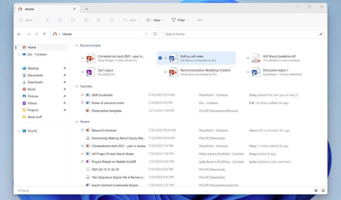Click the Cut scissors icon in toolbar

[47, 20]
